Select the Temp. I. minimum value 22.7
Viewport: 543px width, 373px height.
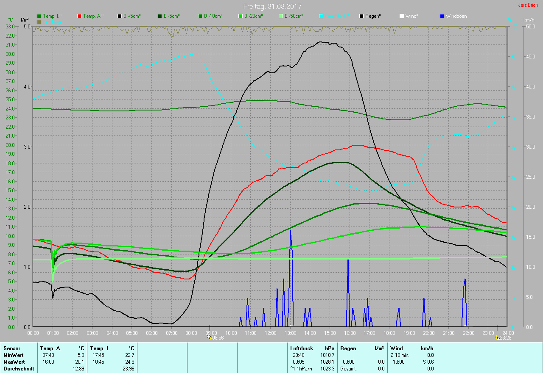coord(129,355)
